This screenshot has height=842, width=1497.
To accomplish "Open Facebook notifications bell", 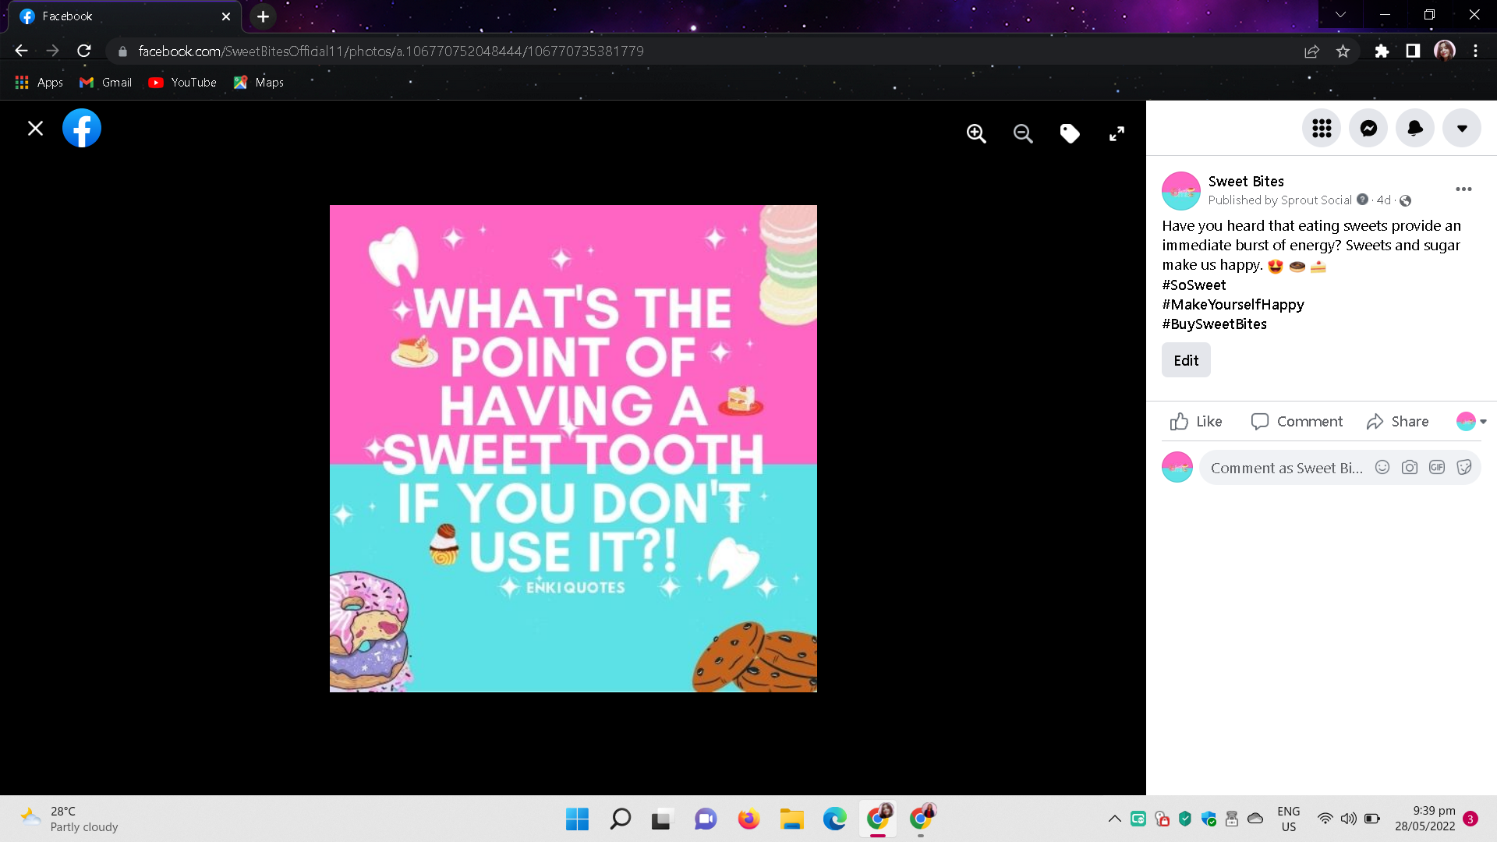I will (1415, 129).
